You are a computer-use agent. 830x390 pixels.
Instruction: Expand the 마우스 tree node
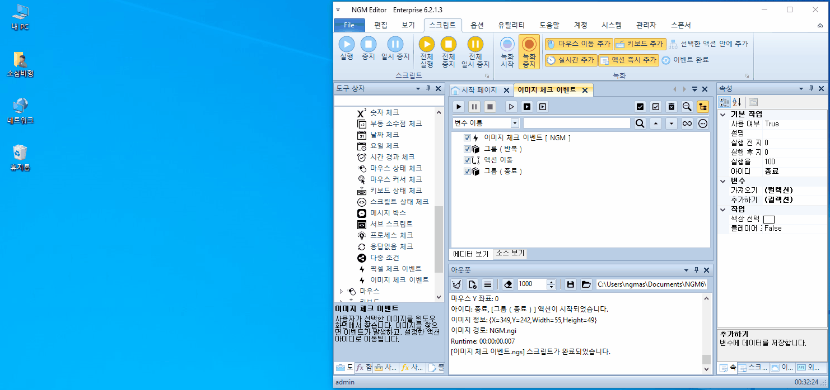(x=341, y=291)
